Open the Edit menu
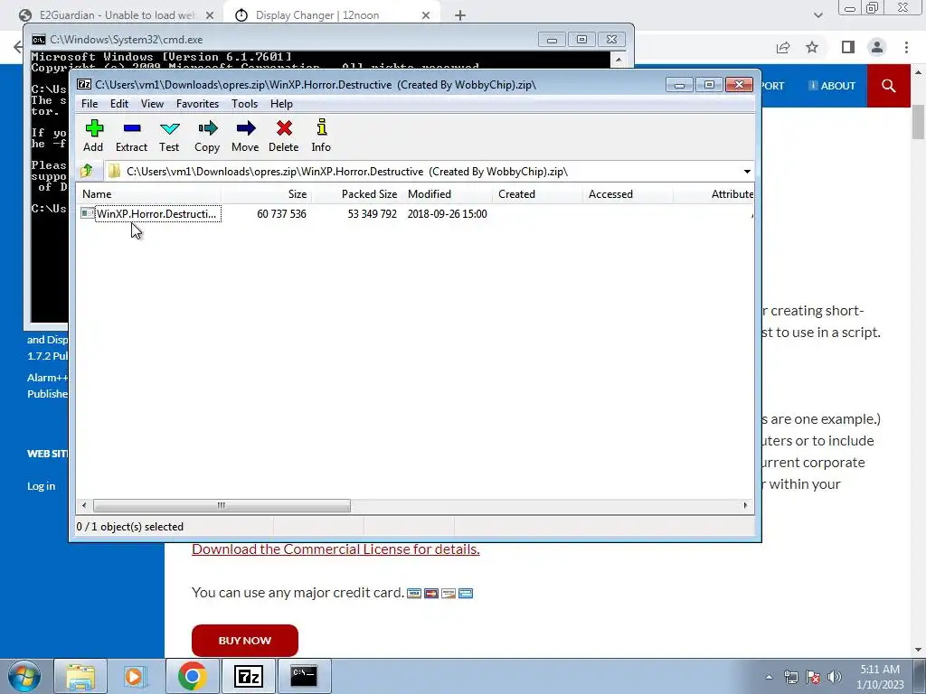 pos(119,104)
